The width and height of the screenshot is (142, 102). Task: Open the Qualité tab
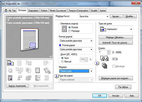(x=94, y=11)
